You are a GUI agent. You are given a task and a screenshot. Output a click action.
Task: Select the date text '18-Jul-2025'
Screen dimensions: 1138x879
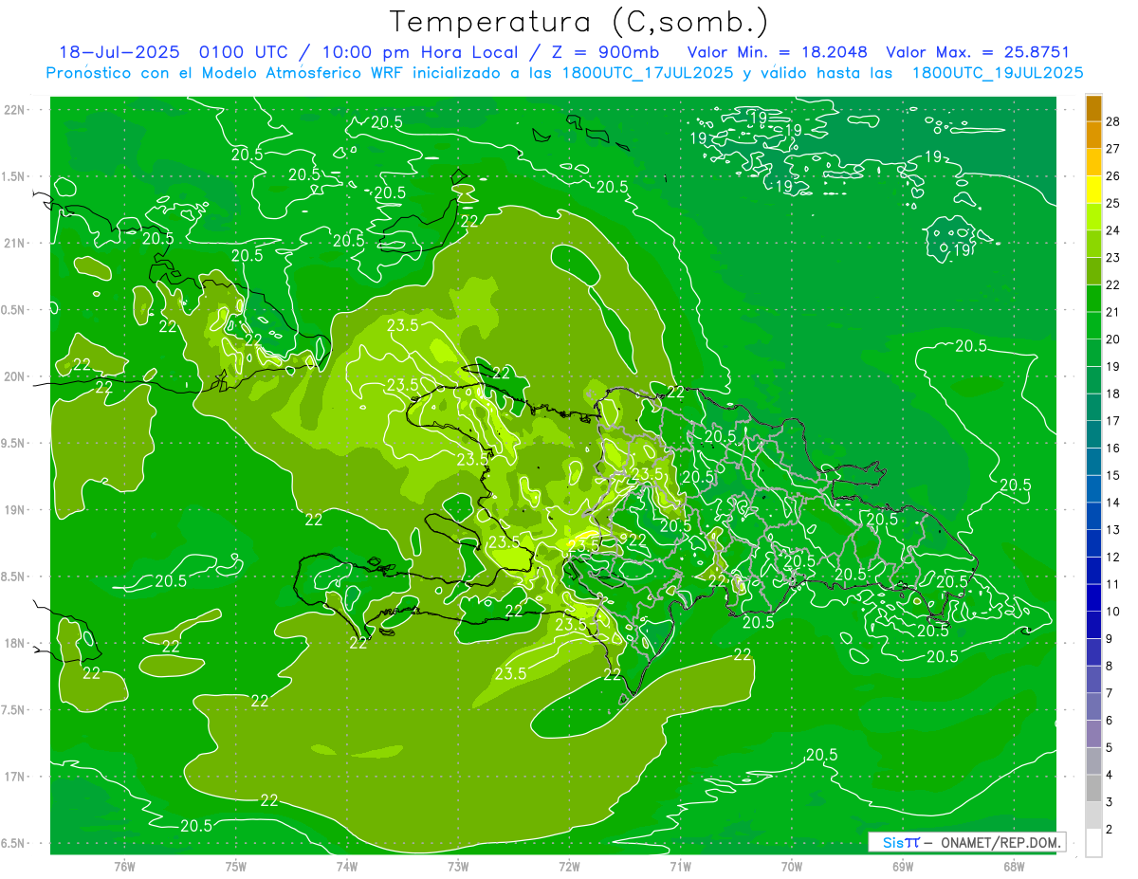coord(119,52)
